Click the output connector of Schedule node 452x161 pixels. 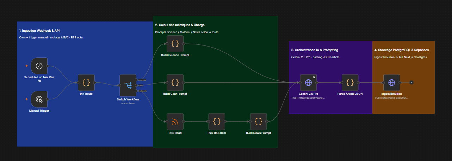[x=48, y=66]
